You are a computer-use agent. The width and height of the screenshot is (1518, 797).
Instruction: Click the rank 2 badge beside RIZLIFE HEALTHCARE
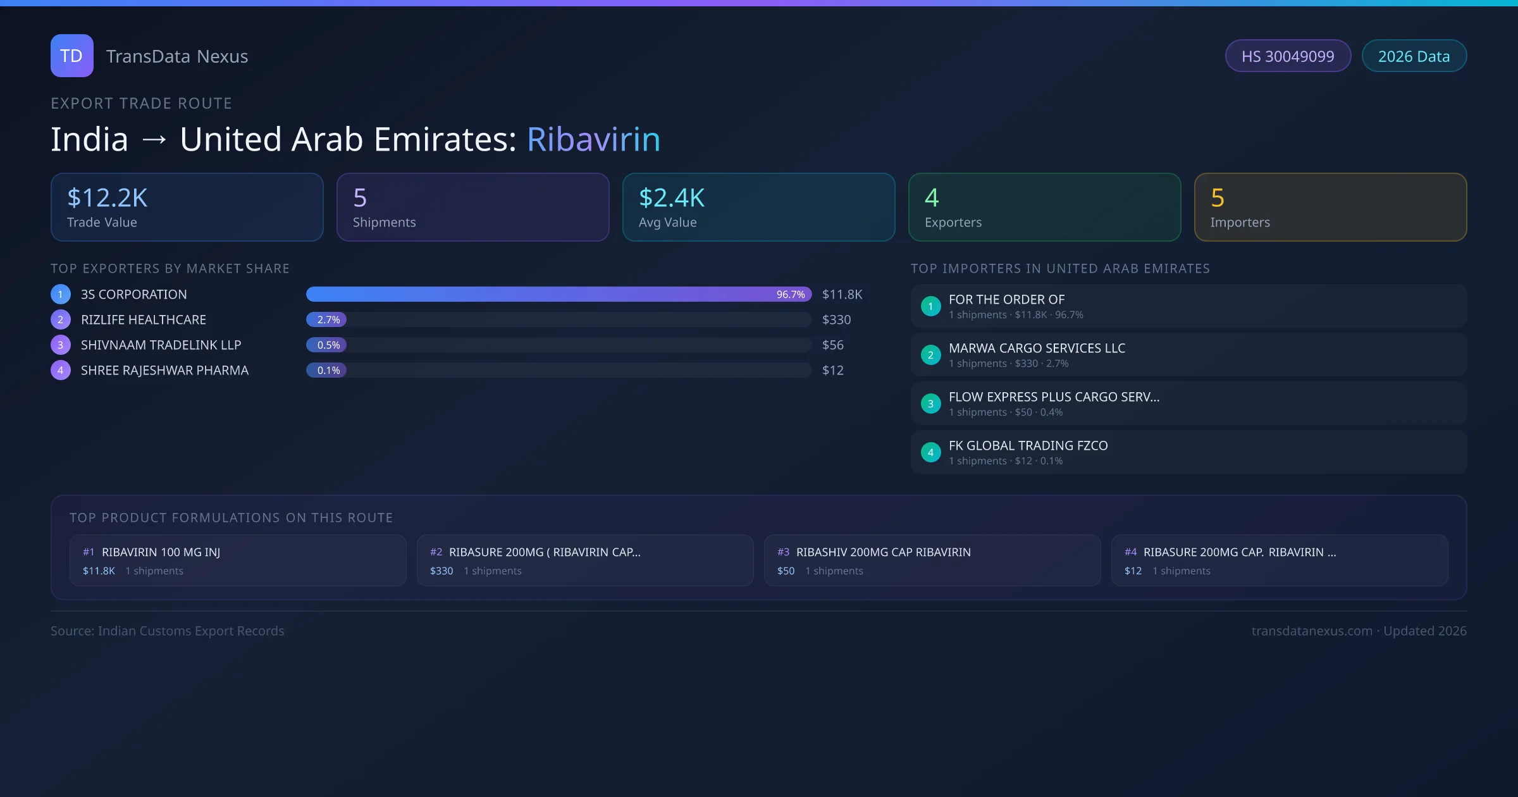[x=60, y=319]
